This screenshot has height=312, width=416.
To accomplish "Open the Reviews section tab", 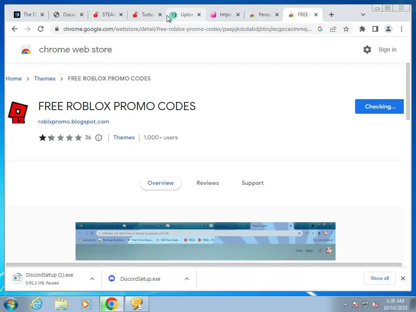I will tap(208, 183).
